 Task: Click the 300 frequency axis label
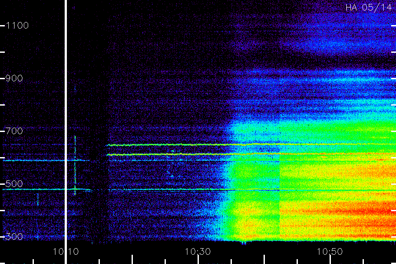(x=14, y=236)
